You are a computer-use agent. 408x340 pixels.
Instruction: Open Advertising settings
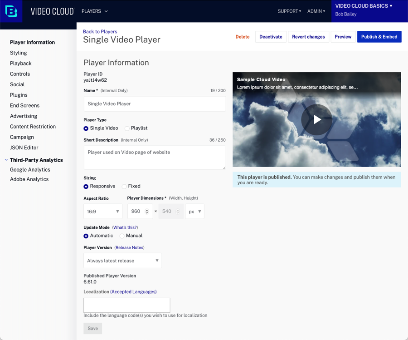(x=24, y=116)
